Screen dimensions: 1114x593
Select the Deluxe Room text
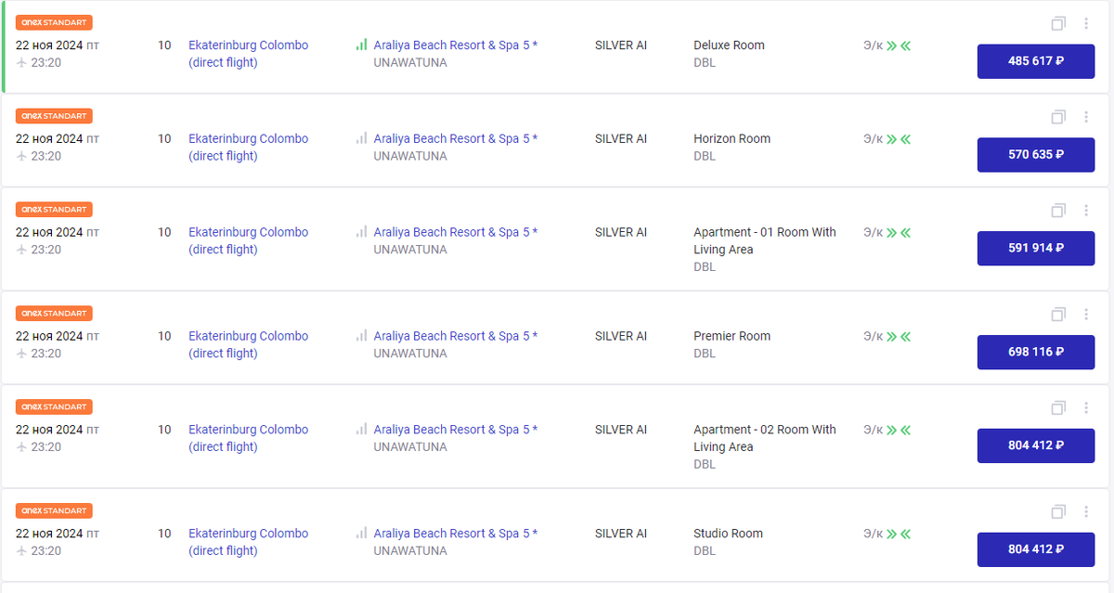click(x=730, y=45)
